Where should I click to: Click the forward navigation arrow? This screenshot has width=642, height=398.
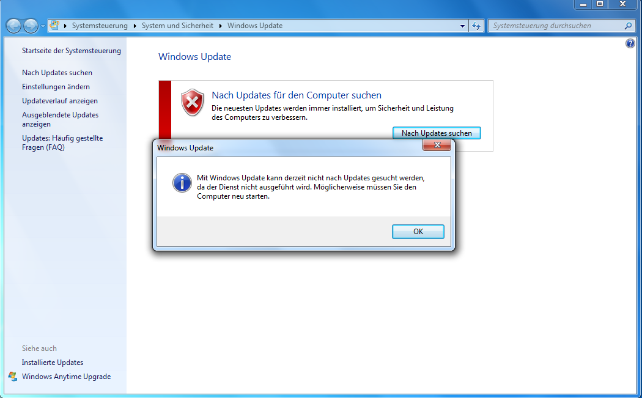pyautogui.click(x=31, y=26)
